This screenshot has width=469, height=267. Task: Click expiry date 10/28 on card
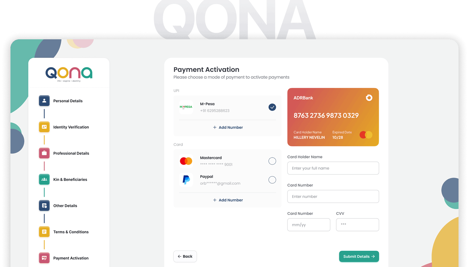pos(338,137)
